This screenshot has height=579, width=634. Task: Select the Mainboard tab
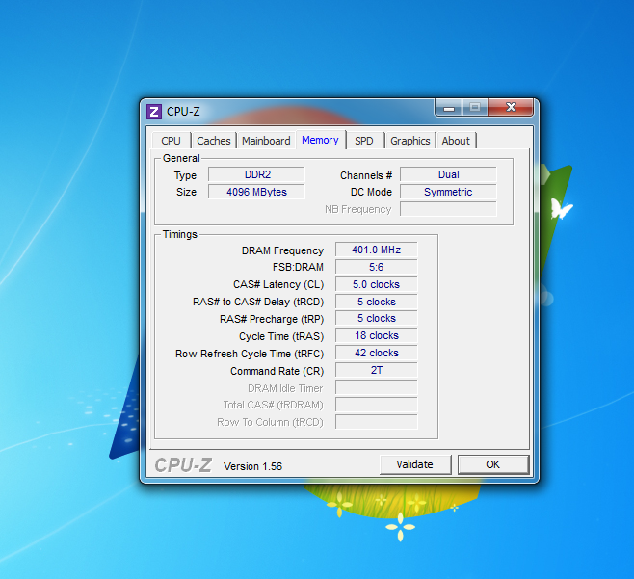tap(266, 141)
